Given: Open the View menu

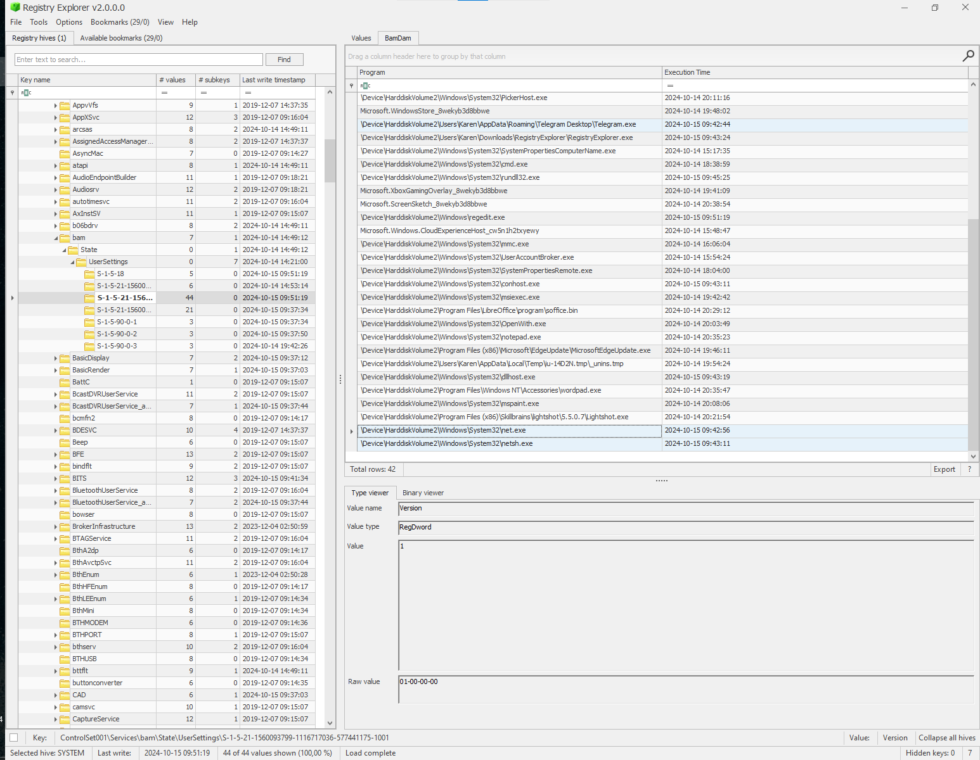Looking at the screenshot, I should pos(165,22).
